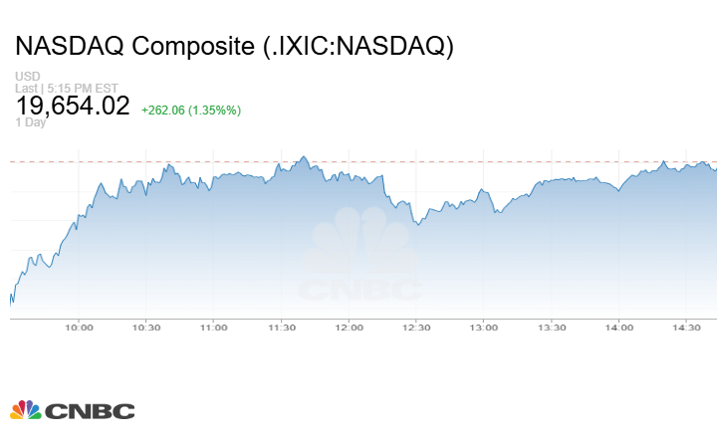The width and height of the screenshot is (717, 448).
Task: Click the 1 Day range label
Action: coord(31,122)
